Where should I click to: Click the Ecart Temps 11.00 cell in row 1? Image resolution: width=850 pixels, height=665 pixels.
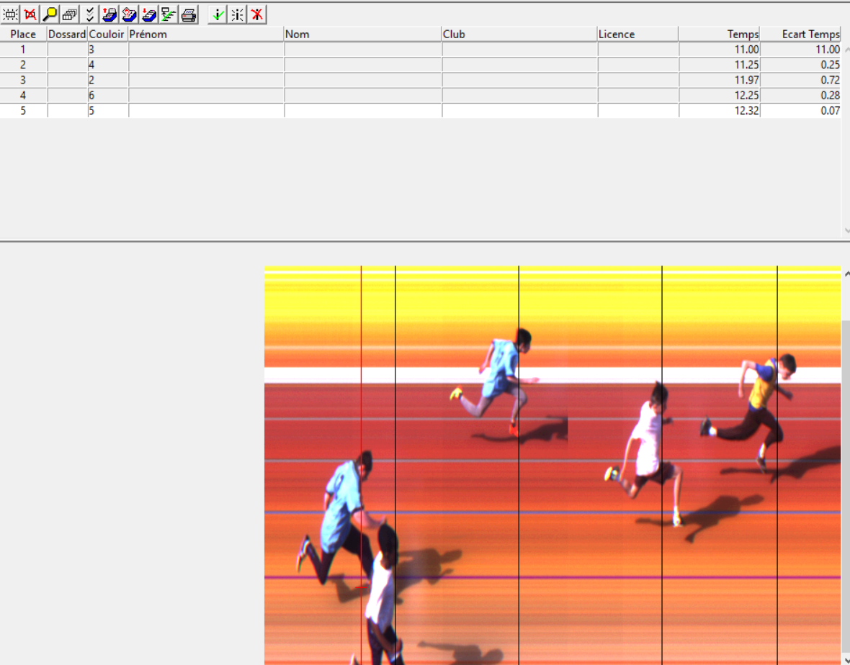tap(801, 50)
